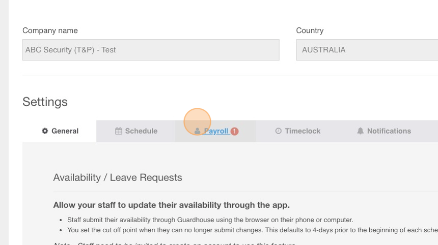Go to the Notifications tab label
438x245 pixels.
click(389, 131)
